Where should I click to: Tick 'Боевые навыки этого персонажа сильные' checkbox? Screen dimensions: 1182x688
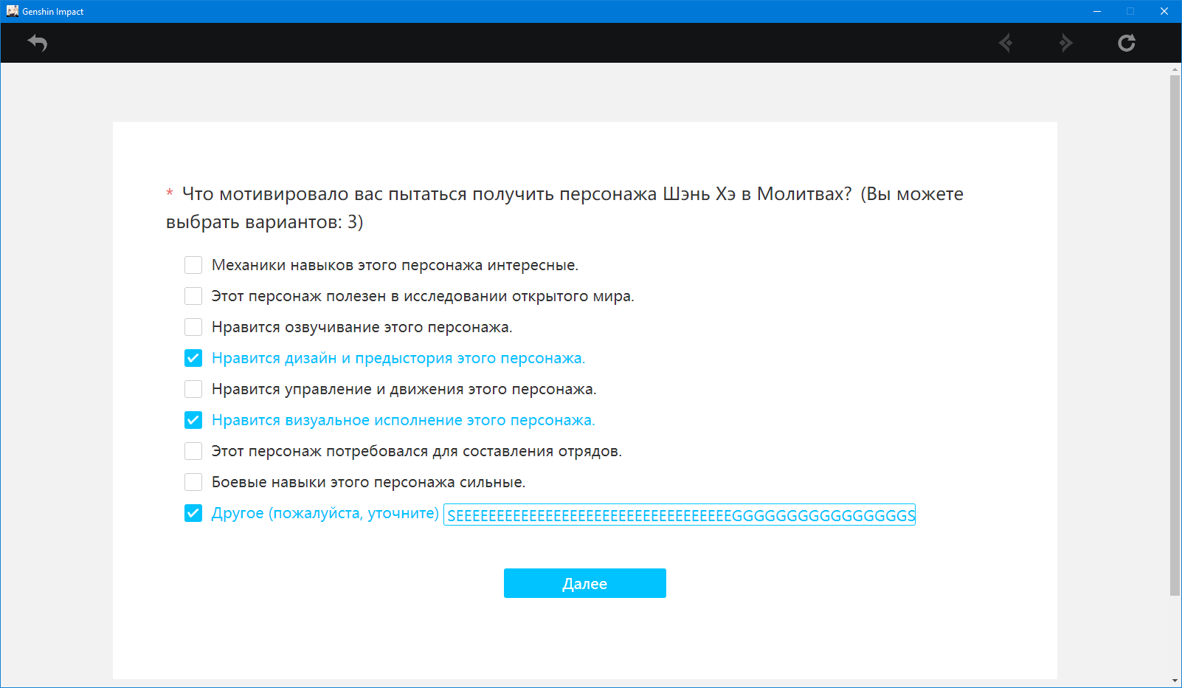(x=193, y=482)
